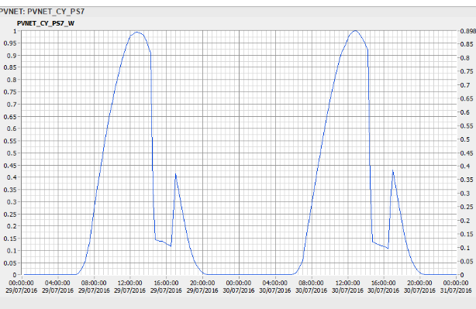Click the 20:00:00 30/07/2016 time axis label
The height and width of the screenshot is (309, 476).
coord(419,287)
